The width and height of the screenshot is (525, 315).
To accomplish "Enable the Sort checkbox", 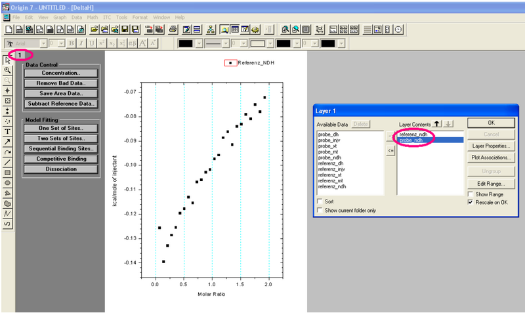I will point(320,201).
